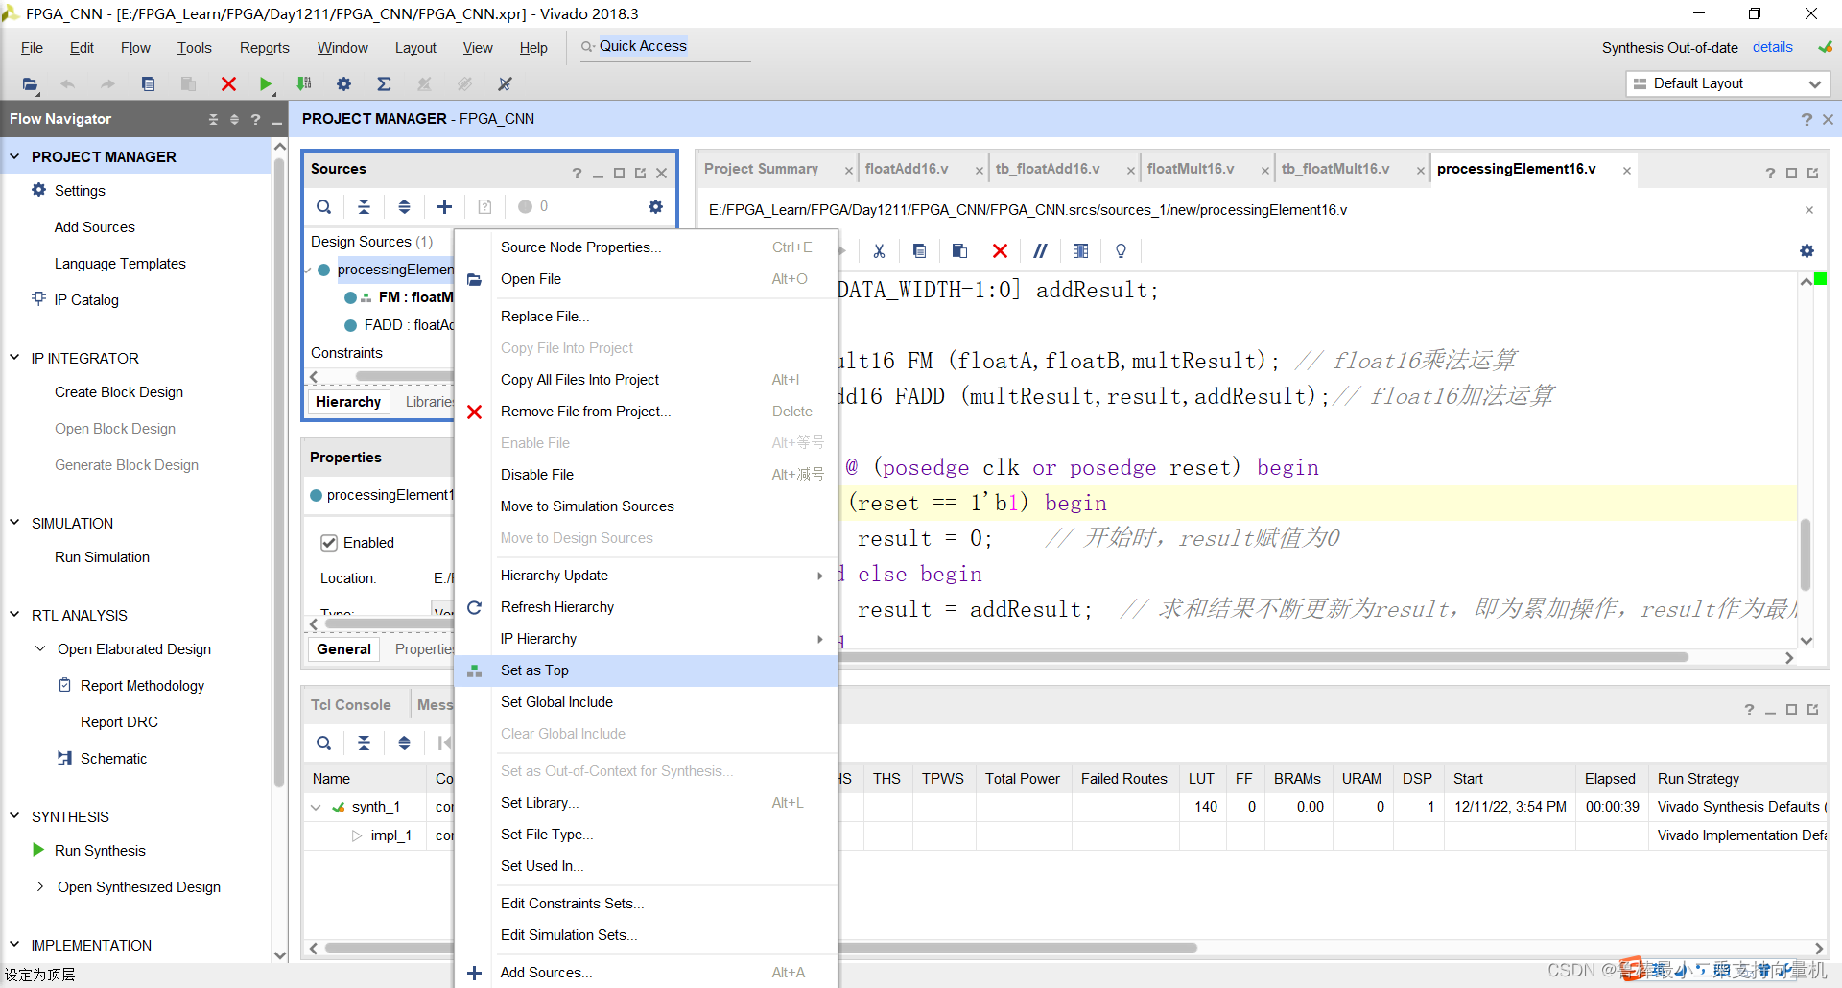This screenshot has width=1842, height=988.
Task: Click the Schematic icon under RTL Analysis
Action: tap(64, 758)
